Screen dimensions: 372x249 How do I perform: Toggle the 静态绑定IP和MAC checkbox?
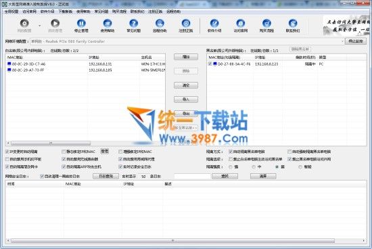pyautogui.click(x=64, y=152)
